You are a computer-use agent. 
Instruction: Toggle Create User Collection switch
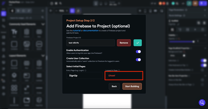(138, 60)
